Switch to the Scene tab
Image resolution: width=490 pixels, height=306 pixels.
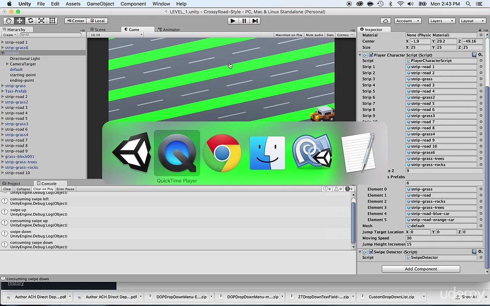(x=98, y=29)
